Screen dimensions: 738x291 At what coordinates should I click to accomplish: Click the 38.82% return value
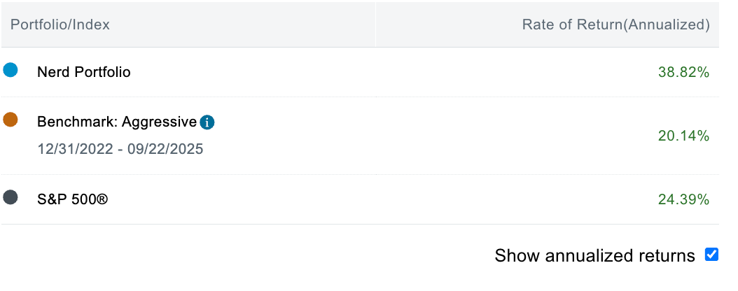click(x=683, y=72)
